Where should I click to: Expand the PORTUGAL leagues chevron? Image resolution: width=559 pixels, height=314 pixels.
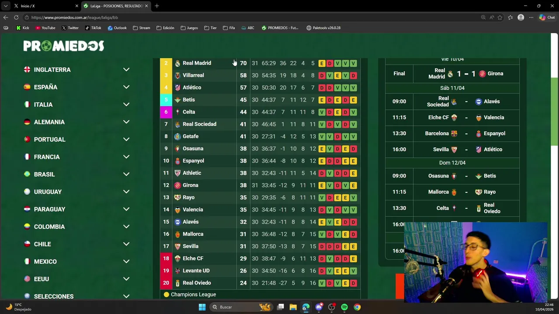(x=126, y=140)
